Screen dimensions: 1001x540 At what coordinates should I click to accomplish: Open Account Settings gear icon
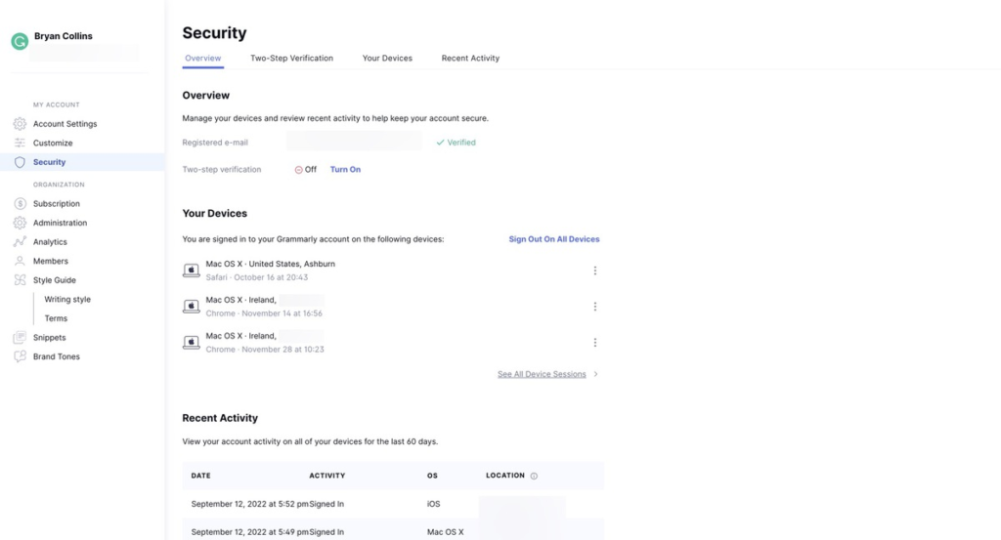pos(20,124)
